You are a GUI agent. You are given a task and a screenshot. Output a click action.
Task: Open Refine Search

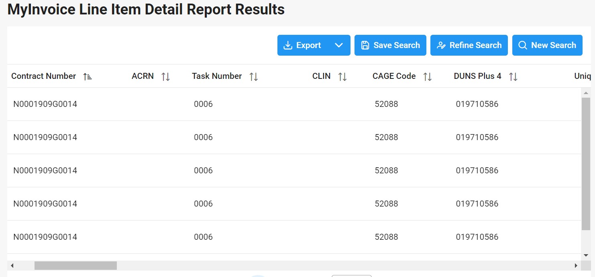click(469, 45)
